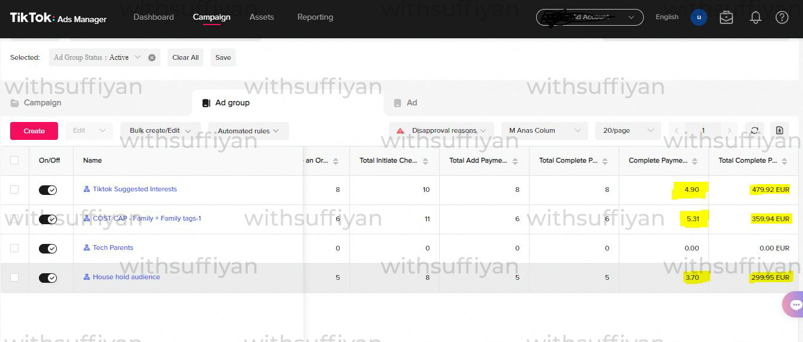The height and width of the screenshot is (342, 803).
Task: Open the briefcase business center icon
Action: [726, 17]
